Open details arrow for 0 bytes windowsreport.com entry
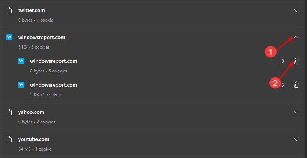 point(283,61)
